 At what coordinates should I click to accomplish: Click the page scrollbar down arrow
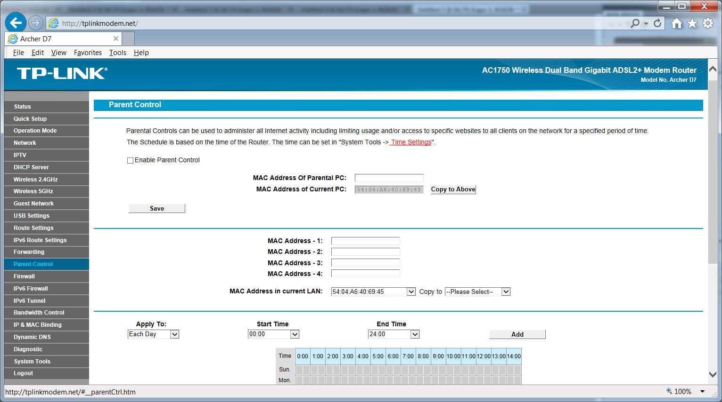[x=713, y=375]
